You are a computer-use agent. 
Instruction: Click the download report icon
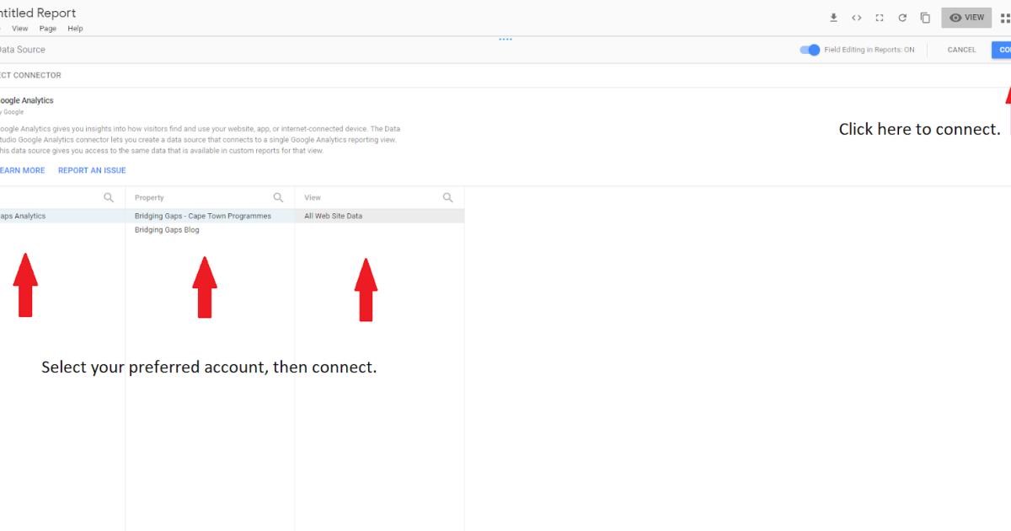coord(834,17)
